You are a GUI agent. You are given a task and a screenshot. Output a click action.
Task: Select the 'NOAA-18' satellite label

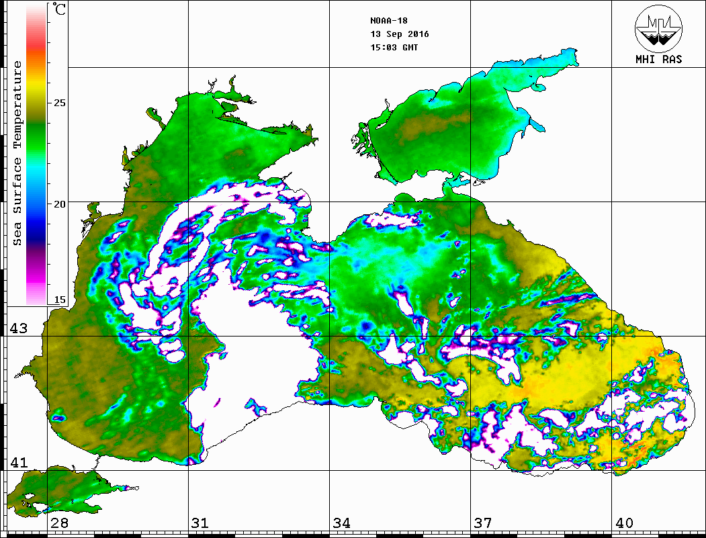click(x=388, y=21)
